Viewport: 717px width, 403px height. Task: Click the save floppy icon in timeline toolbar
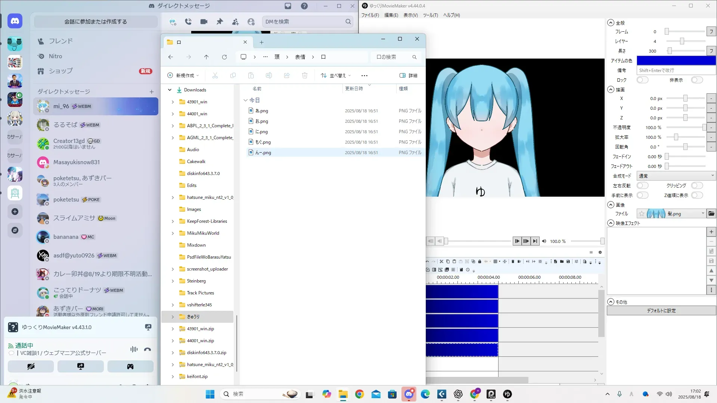(568, 262)
